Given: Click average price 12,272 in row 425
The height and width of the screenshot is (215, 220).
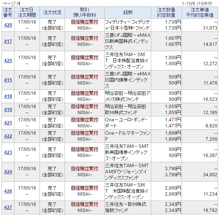Looking at the screenshot, I should tap(210, 64).
